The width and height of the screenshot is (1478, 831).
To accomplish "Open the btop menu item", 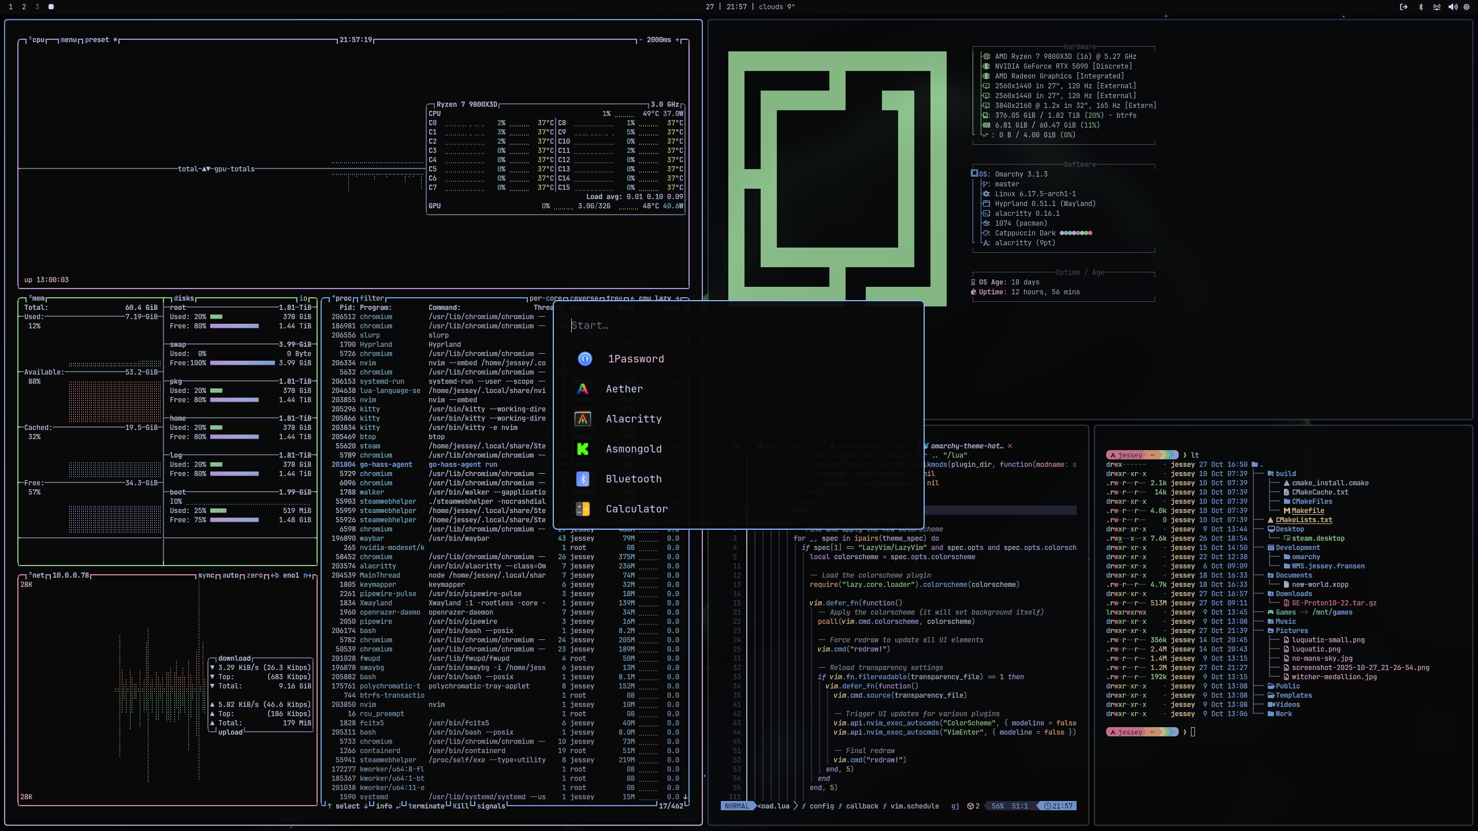I will (x=68, y=40).
